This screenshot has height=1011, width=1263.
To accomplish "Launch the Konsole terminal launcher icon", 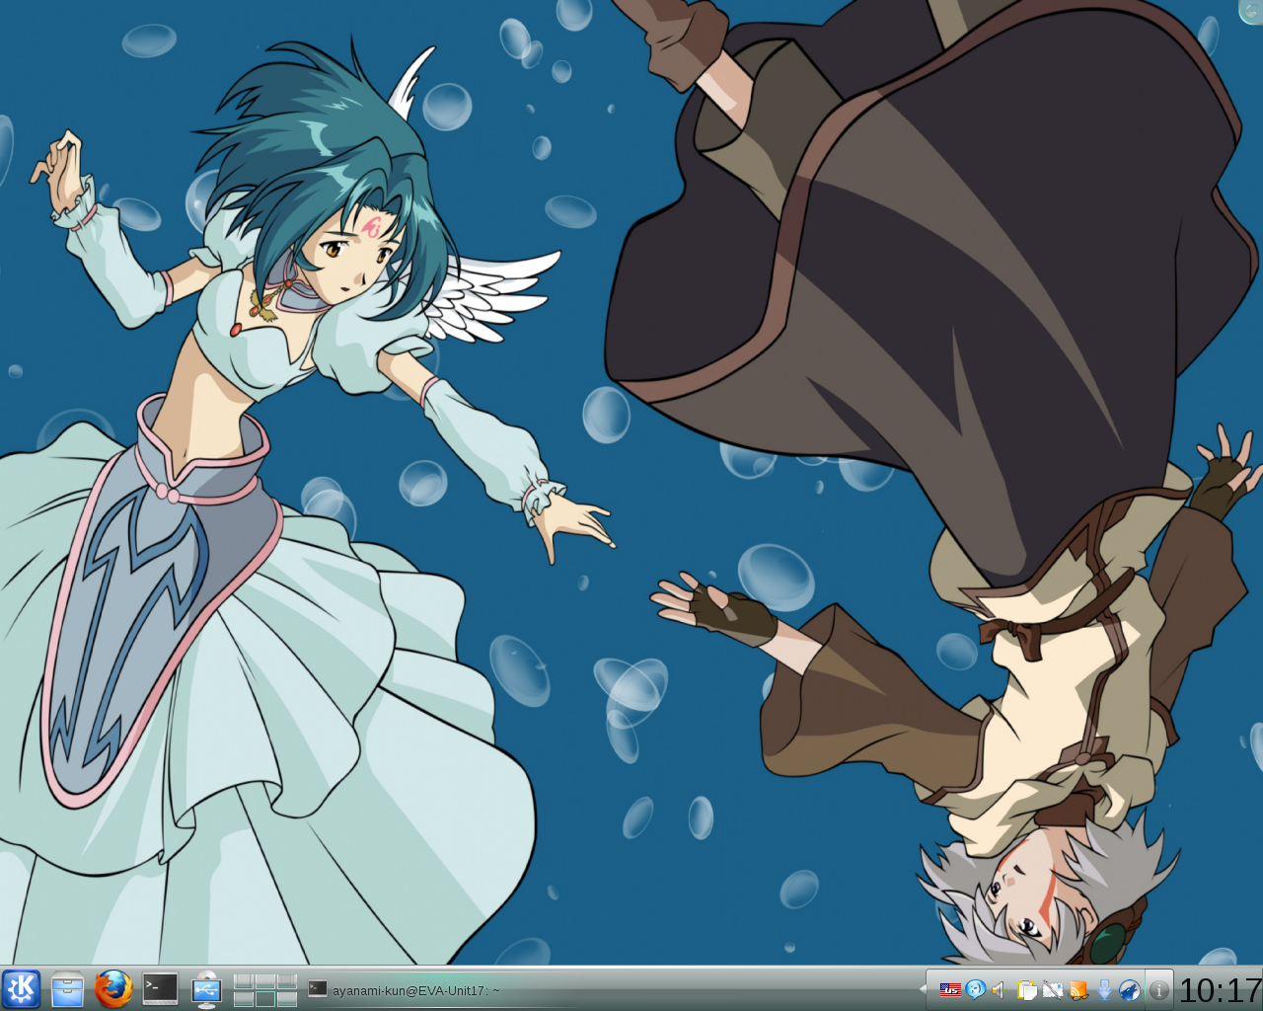I will tap(160, 989).
